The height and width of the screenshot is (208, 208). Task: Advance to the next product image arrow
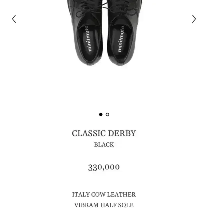tap(194, 19)
